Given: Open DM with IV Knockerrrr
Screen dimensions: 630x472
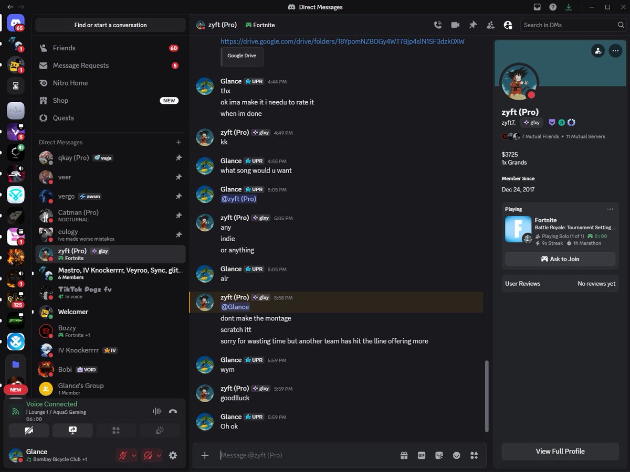Looking at the screenshot, I should click(x=110, y=350).
